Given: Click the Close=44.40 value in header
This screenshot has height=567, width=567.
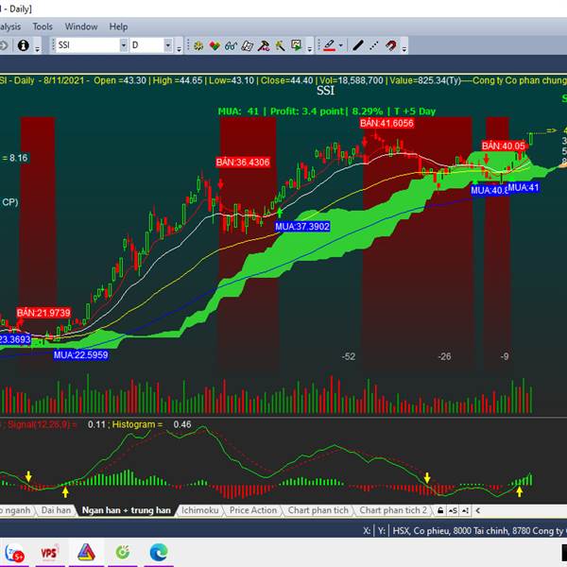Looking at the screenshot, I should 286,80.
